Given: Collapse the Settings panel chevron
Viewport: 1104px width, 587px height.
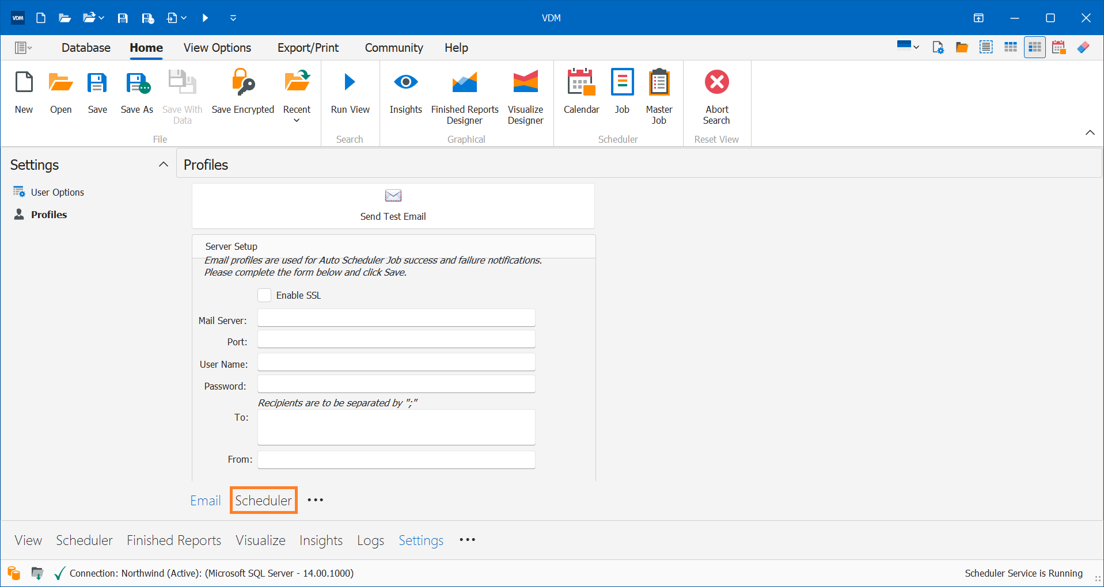Looking at the screenshot, I should click(164, 165).
